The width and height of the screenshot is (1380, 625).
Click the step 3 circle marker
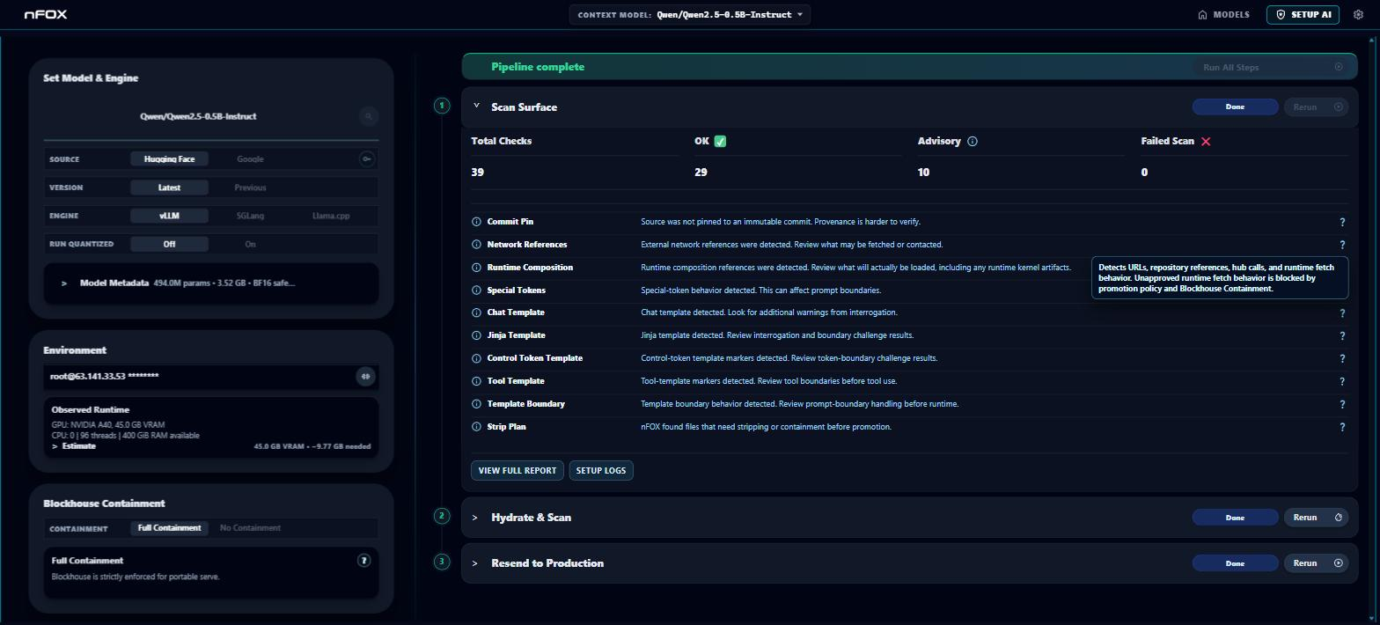442,562
